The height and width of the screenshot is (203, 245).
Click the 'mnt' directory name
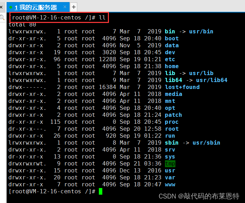tap(170, 101)
